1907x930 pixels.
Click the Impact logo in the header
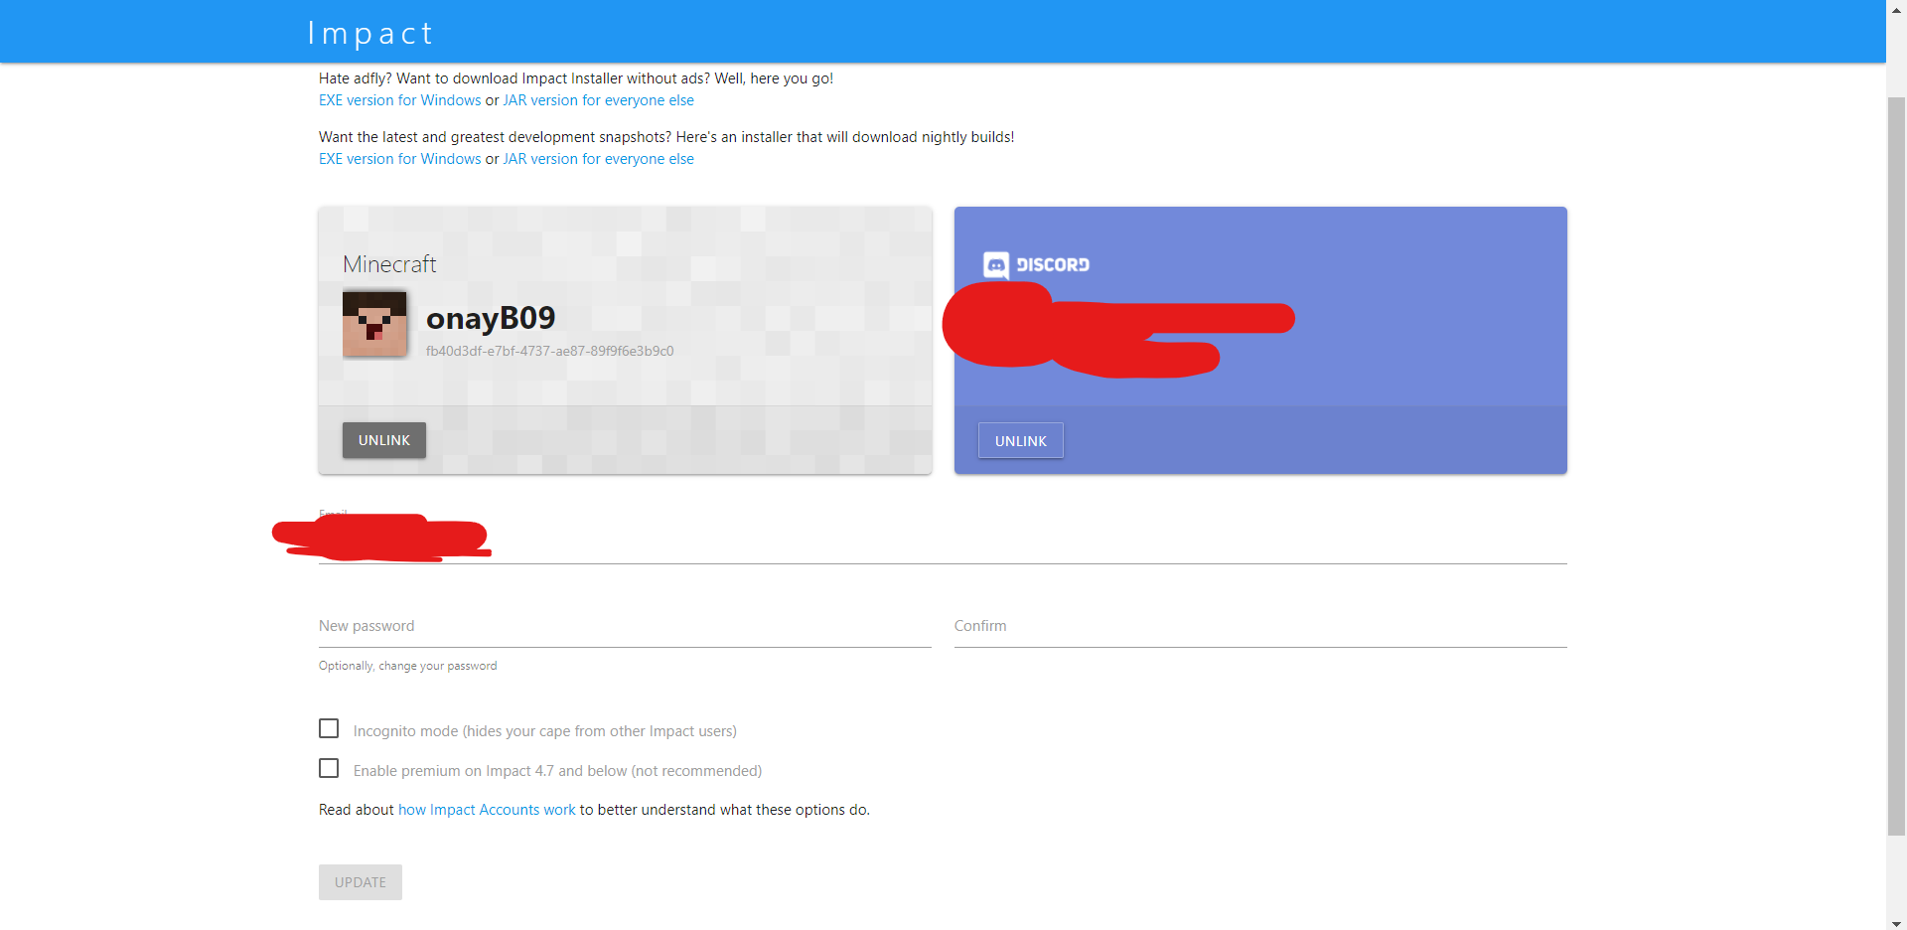coord(369,32)
